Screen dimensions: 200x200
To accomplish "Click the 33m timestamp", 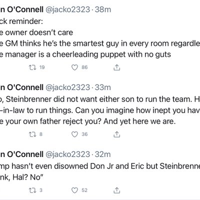I will (x=103, y=87).
